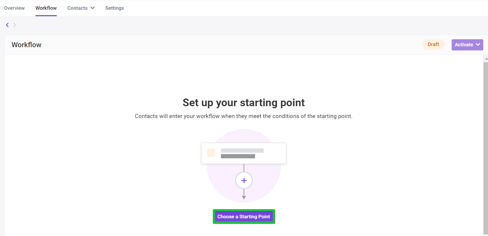Click the Draft status badge
Image resolution: width=488 pixels, height=236 pixels.
click(x=433, y=45)
